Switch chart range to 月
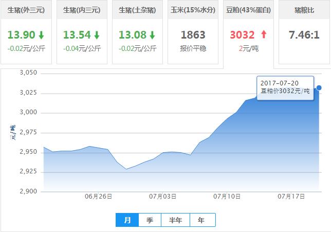 127,220
